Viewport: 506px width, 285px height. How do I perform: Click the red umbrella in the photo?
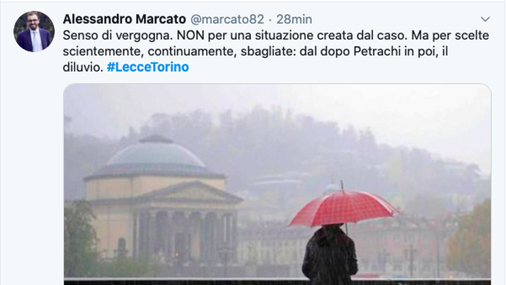click(x=344, y=208)
